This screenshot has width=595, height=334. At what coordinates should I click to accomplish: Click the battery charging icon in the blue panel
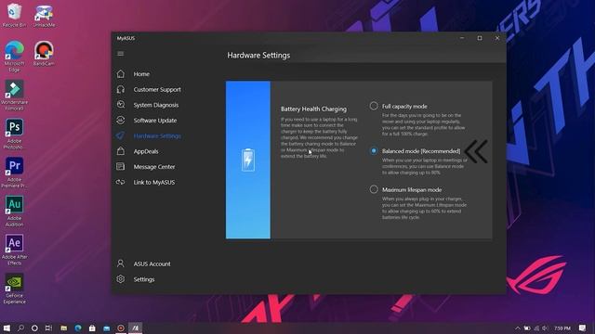point(248,160)
